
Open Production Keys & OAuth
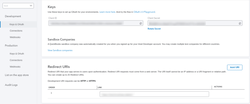coord(17,54)
